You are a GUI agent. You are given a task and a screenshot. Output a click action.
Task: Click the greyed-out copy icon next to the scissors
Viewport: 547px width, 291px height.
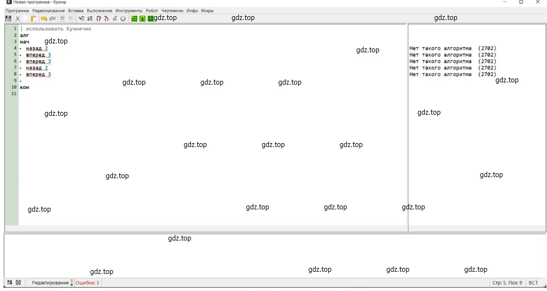coord(26,19)
